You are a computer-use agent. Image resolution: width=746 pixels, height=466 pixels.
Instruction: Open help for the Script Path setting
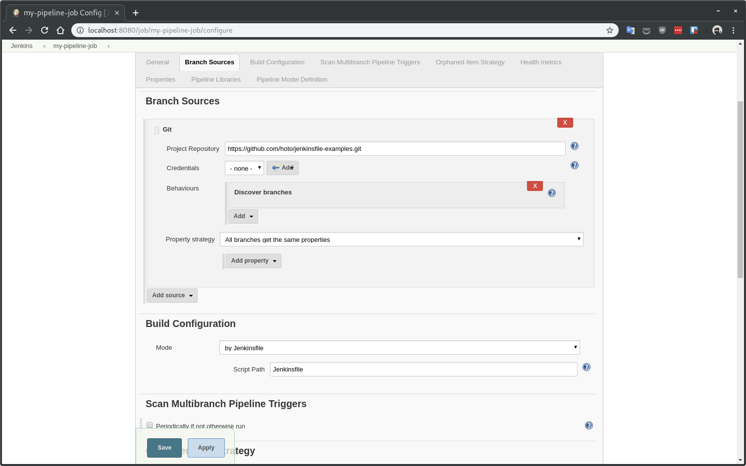click(x=586, y=368)
